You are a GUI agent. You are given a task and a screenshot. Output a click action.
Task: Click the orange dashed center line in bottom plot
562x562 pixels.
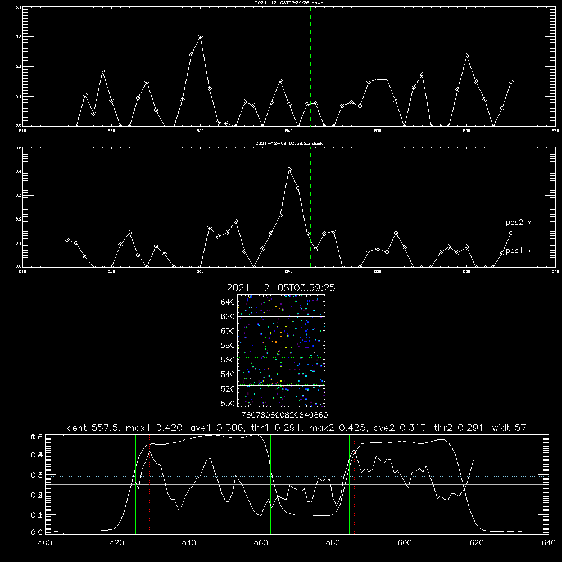(252, 484)
